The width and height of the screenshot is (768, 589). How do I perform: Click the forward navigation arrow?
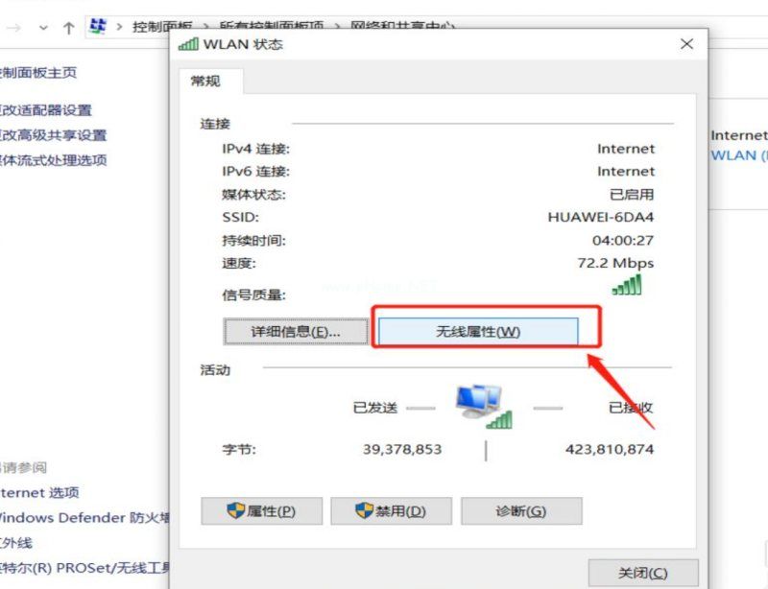pos(14,28)
